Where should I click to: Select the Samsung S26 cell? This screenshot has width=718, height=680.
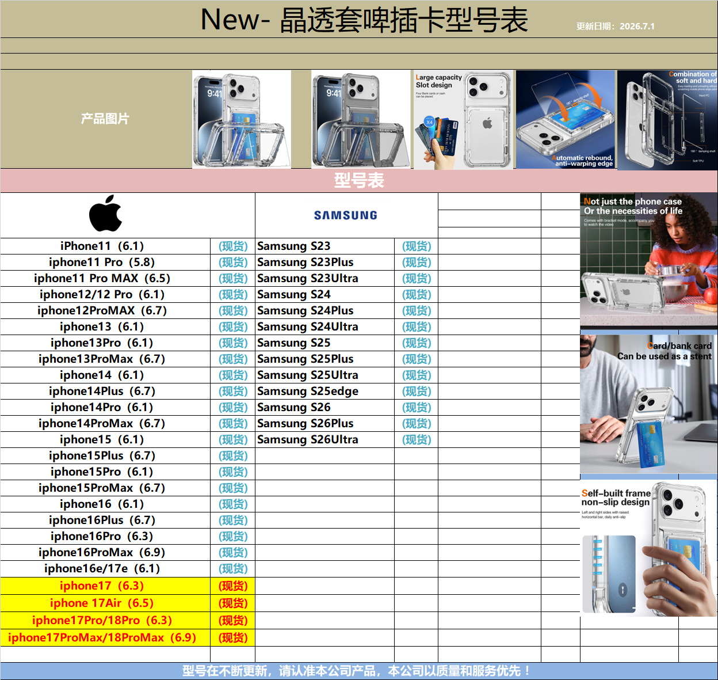pyautogui.click(x=324, y=408)
